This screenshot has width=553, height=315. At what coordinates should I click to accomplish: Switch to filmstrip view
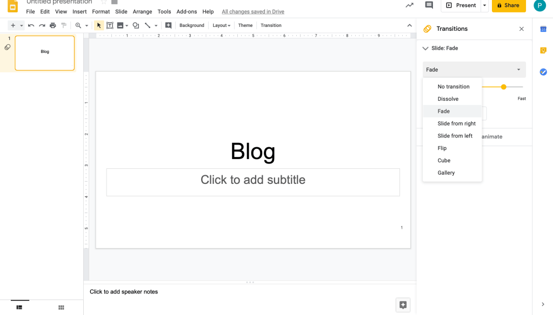click(x=19, y=307)
